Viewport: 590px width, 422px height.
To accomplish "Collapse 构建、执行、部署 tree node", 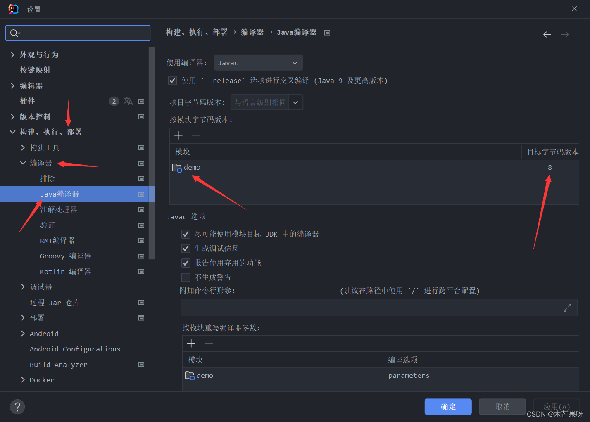I will pos(12,132).
